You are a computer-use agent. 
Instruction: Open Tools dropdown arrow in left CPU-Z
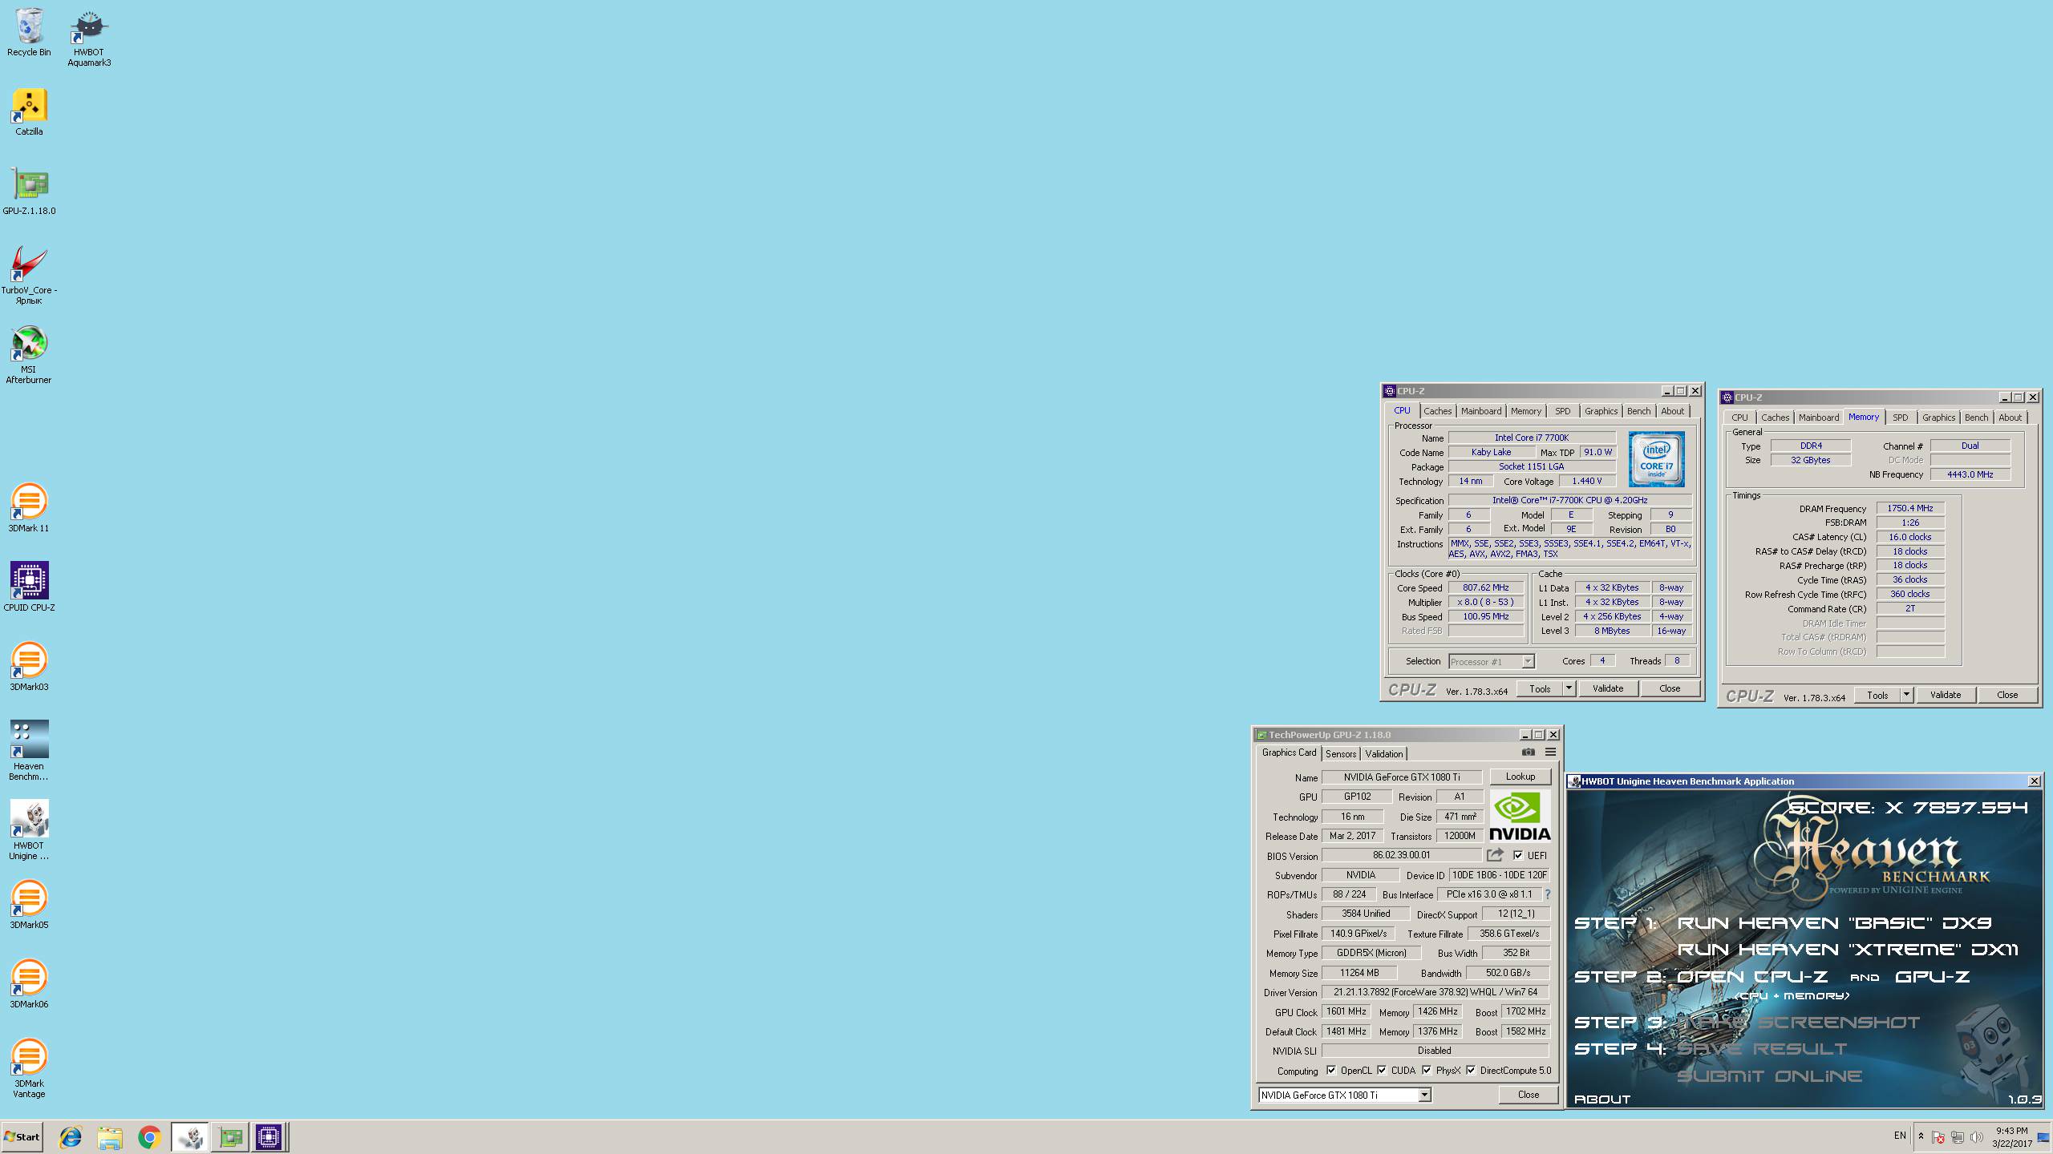pyautogui.click(x=1569, y=688)
